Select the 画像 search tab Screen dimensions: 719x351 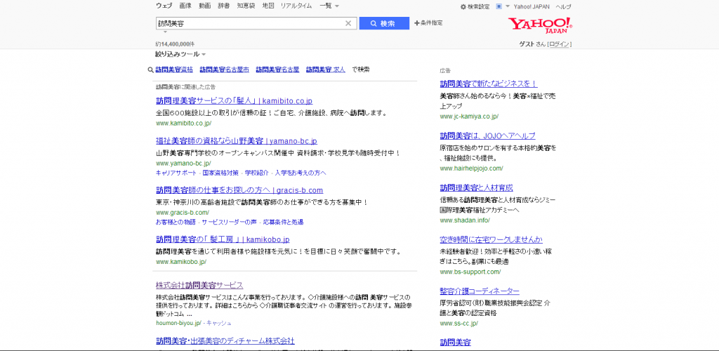(x=185, y=6)
